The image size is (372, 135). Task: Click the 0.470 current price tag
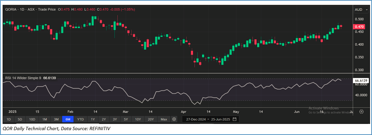point(359,27)
